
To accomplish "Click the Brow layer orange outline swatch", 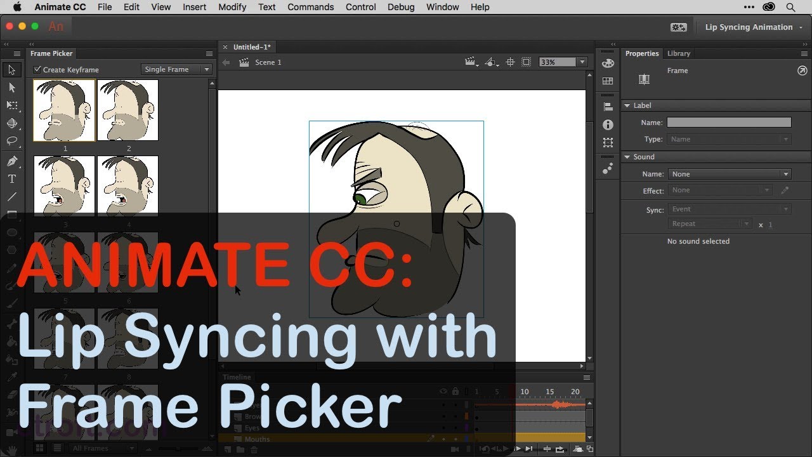I will pos(466,416).
